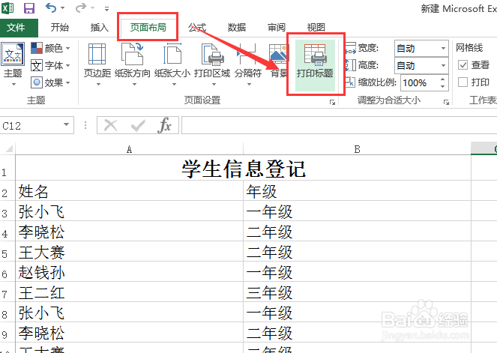The width and height of the screenshot is (497, 353).
Task: Click the Select All corner triangle
Action: point(7,148)
